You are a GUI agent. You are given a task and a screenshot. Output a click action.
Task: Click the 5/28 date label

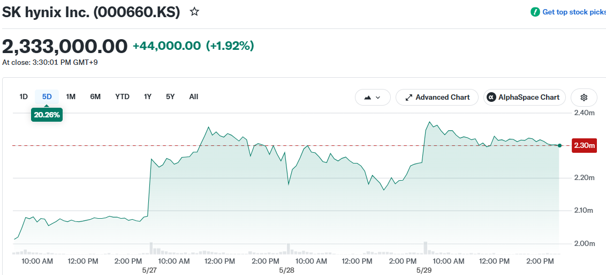coord(286,270)
